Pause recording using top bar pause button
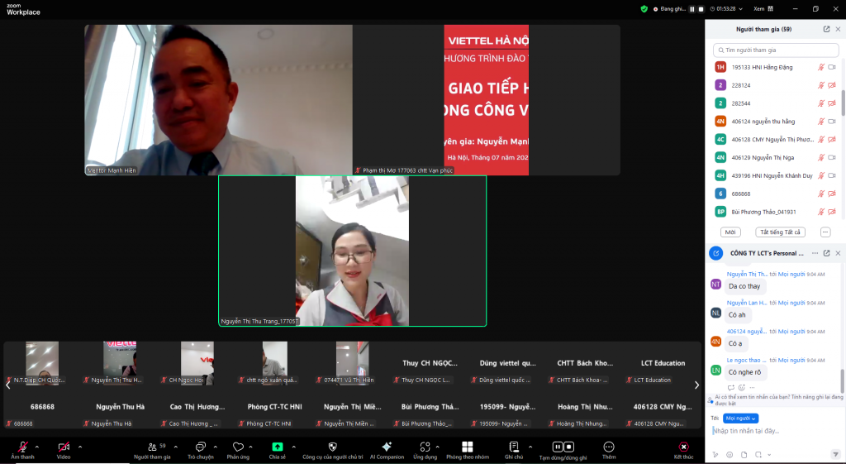The image size is (846, 464). 692,9
